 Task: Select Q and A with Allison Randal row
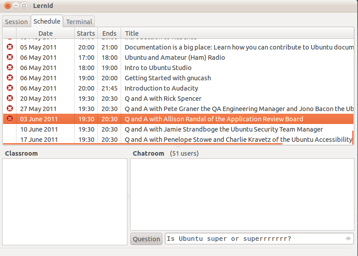(x=178, y=119)
